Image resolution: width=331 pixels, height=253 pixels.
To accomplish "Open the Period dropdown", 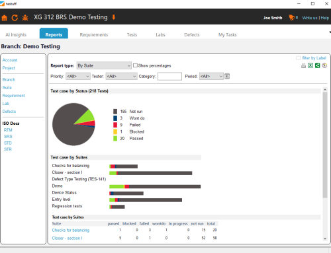I will tap(211, 76).
